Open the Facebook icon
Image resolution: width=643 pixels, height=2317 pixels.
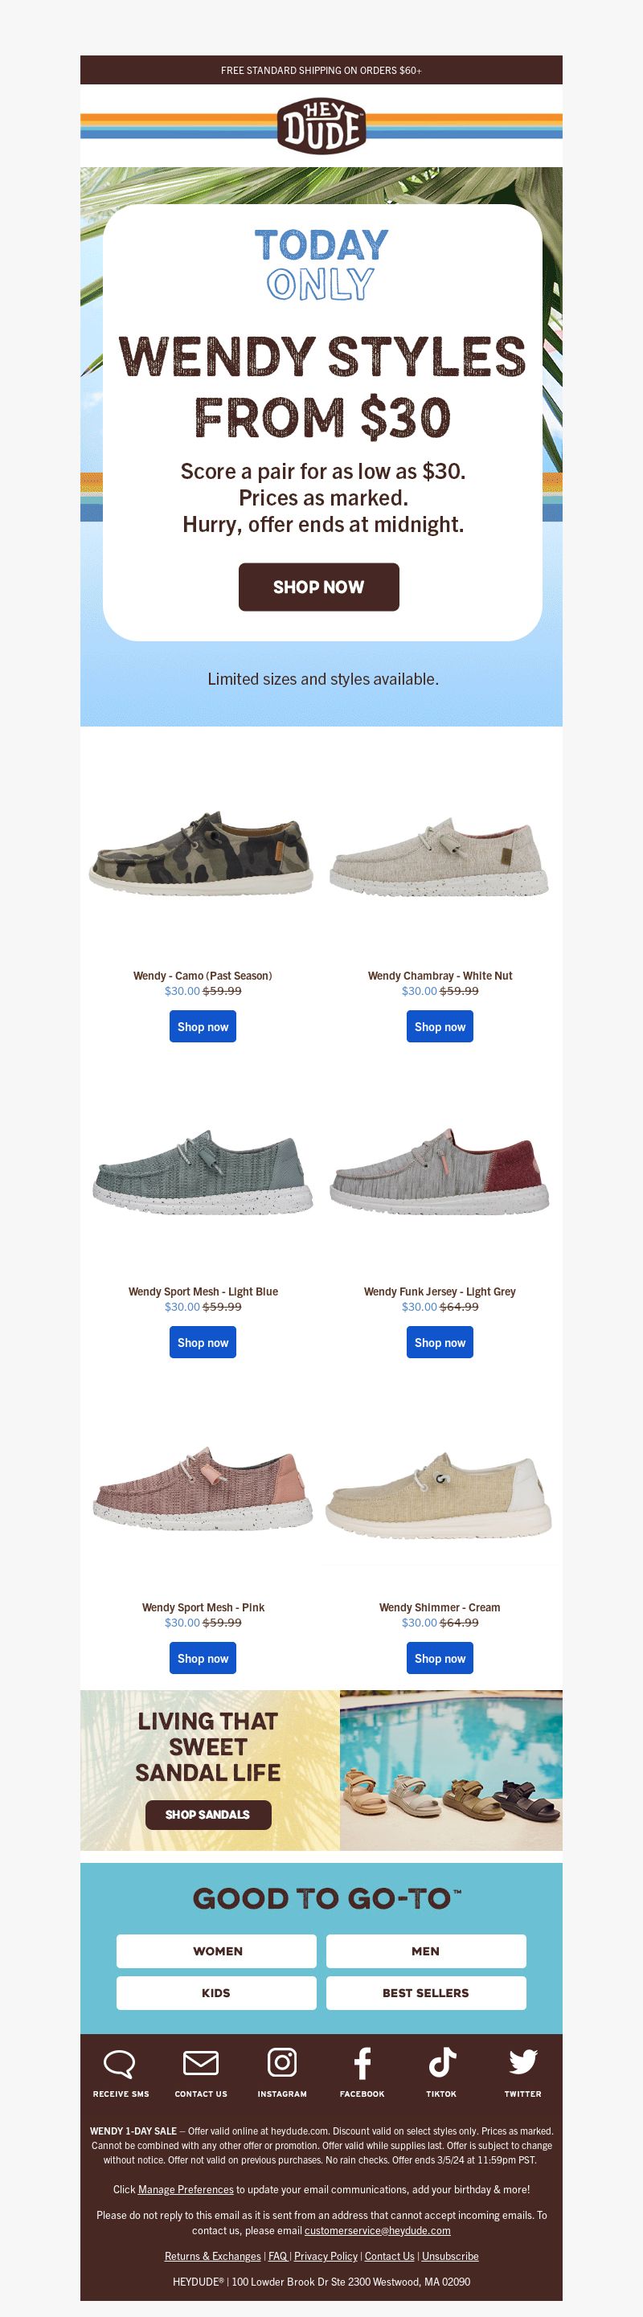(362, 2062)
